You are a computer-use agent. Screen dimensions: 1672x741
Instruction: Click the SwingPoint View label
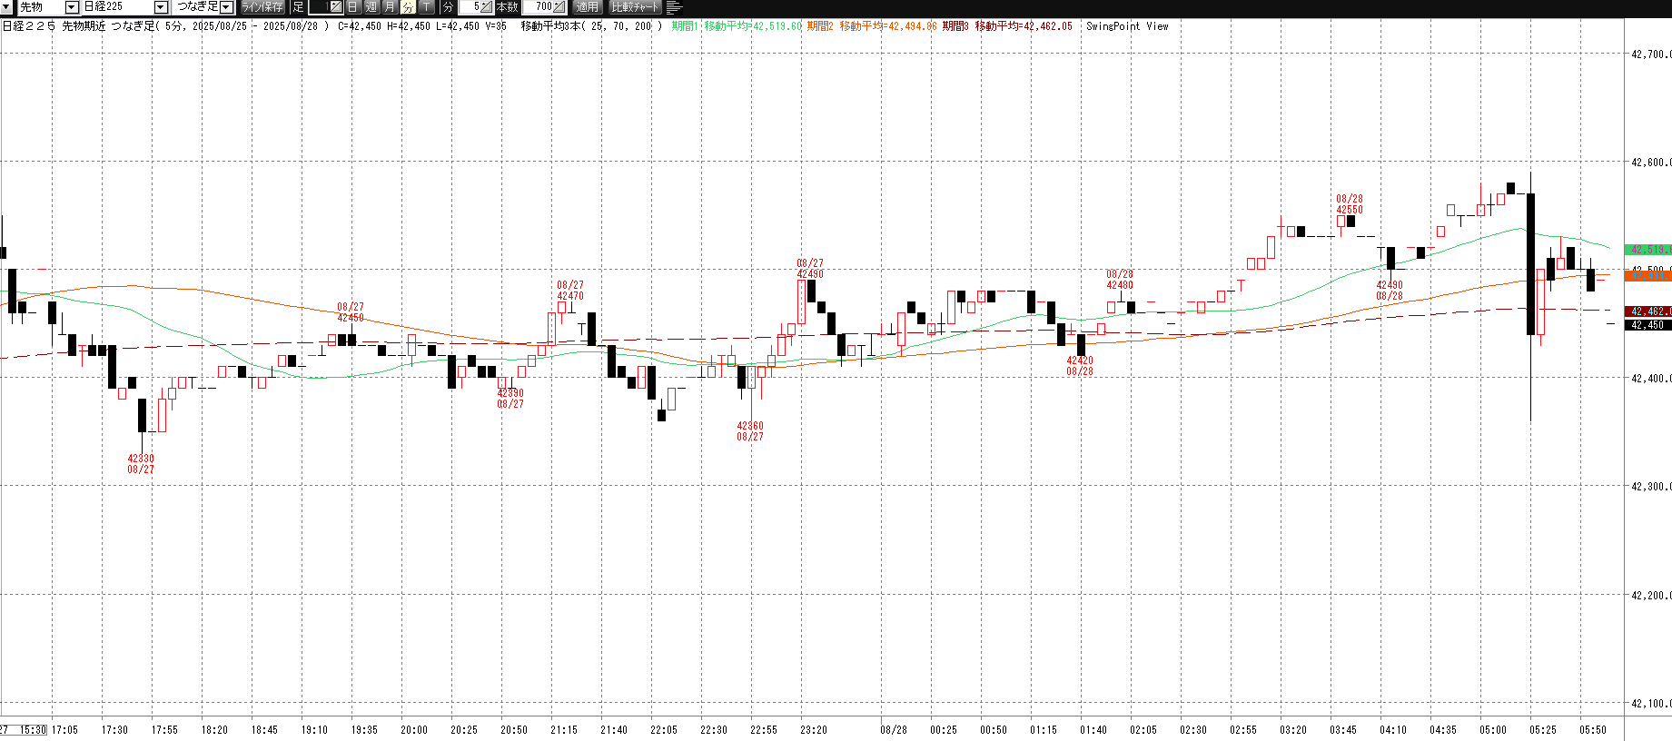click(x=1127, y=26)
